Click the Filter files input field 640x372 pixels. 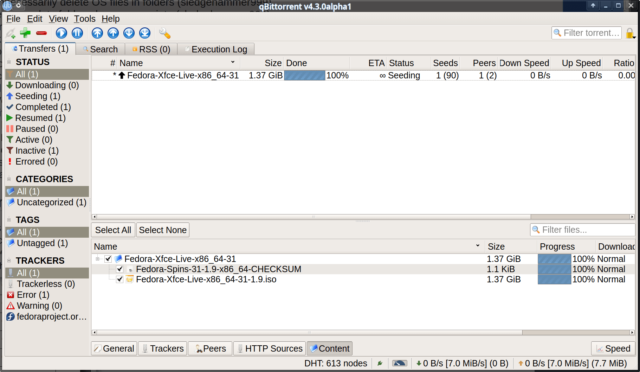[x=582, y=230]
